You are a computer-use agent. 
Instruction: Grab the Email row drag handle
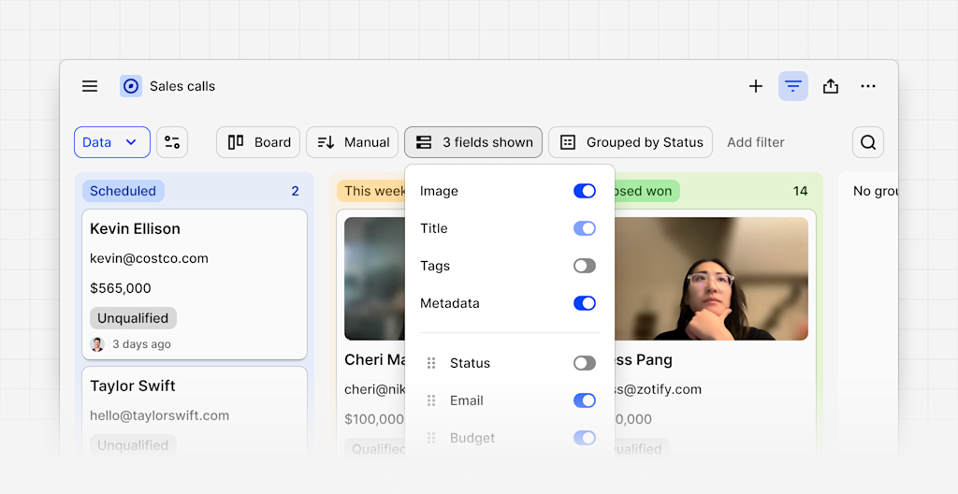click(431, 400)
